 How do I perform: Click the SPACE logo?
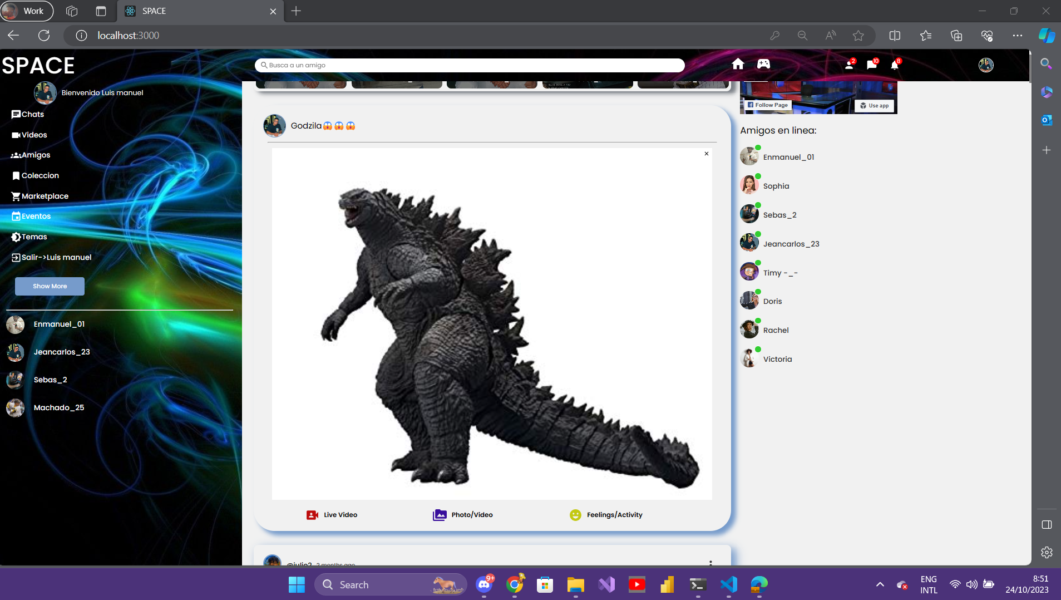click(x=38, y=66)
